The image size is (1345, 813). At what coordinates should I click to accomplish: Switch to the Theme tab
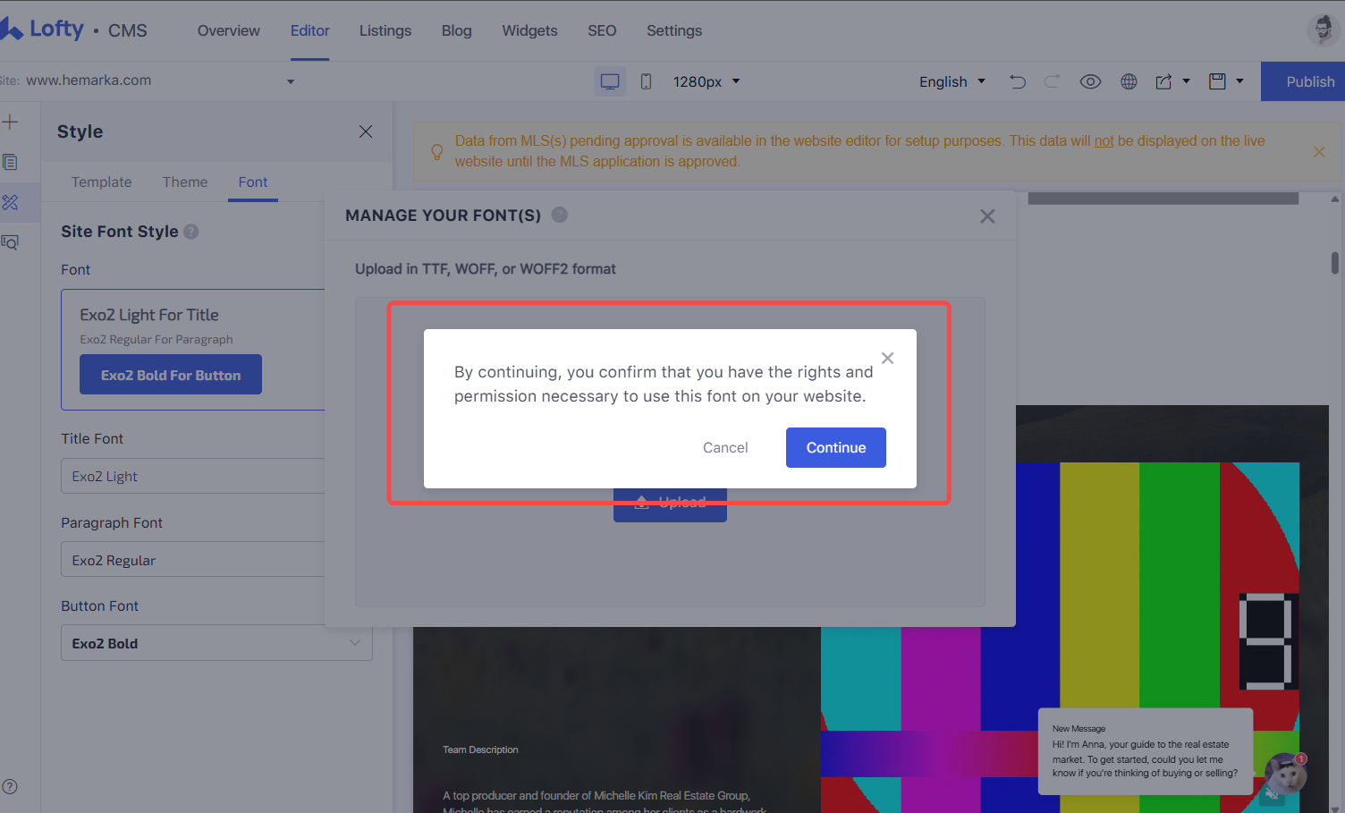185,182
